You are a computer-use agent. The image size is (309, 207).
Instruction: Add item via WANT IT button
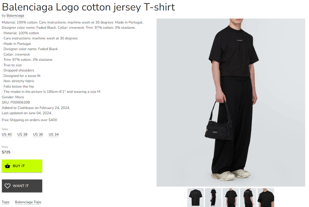pyautogui.click(x=22, y=186)
